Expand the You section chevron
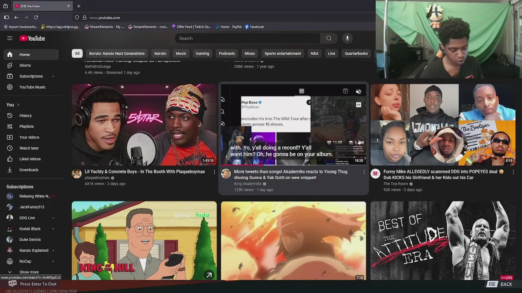The width and height of the screenshot is (522, 293). point(18,105)
